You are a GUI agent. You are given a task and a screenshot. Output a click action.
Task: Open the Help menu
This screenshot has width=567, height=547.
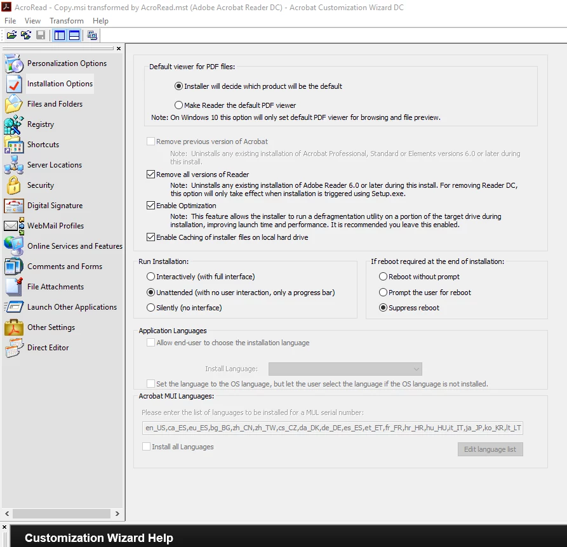tap(100, 21)
